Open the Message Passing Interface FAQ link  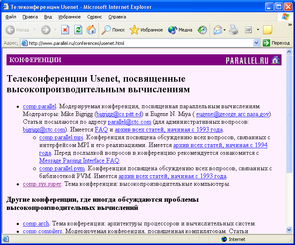coord(79,160)
